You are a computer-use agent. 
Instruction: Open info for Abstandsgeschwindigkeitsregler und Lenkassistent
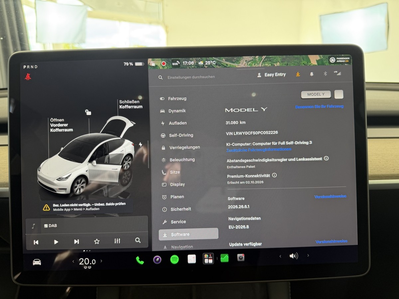click(326, 158)
